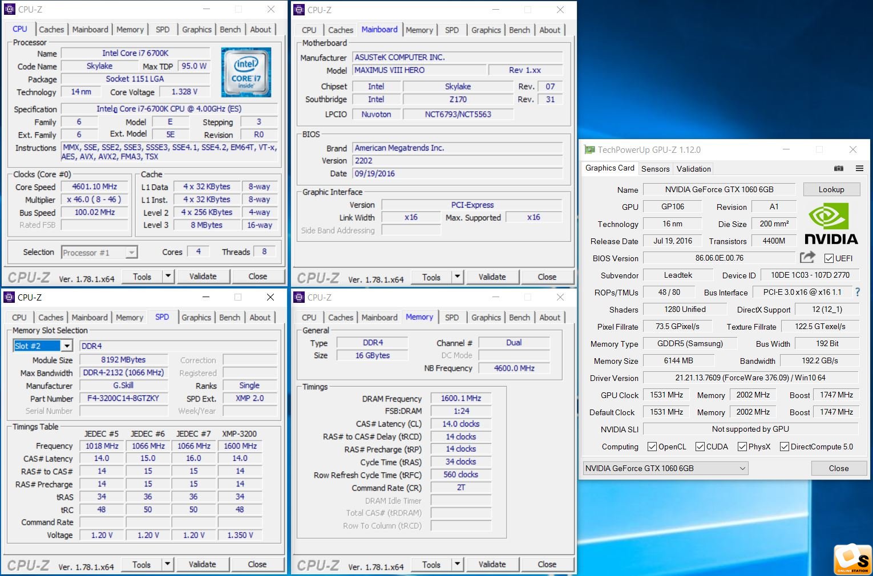
Task: Switch to the About tab in the Memory CPU-Z window
Action: [x=550, y=317]
